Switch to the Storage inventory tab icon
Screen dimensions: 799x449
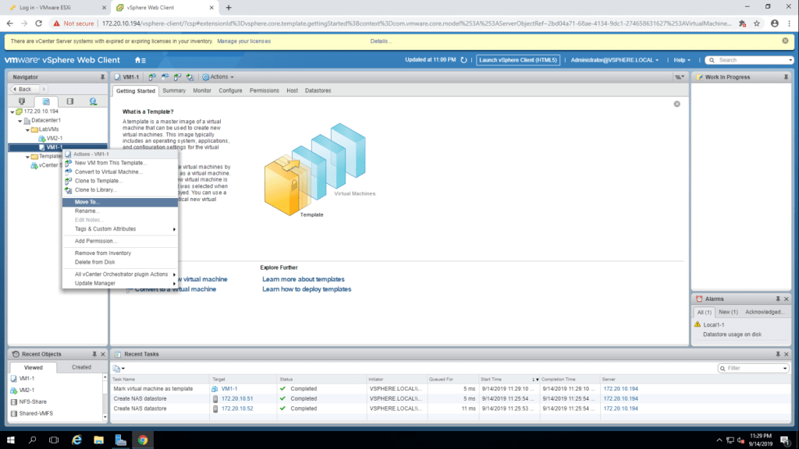pos(69,101)
